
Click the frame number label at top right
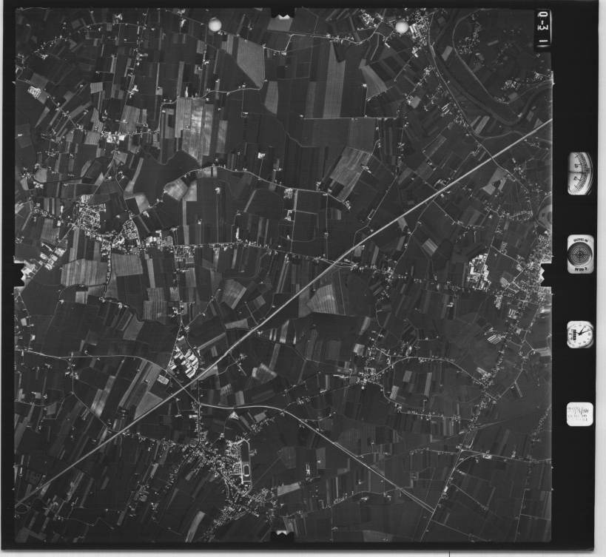point(543,30)
